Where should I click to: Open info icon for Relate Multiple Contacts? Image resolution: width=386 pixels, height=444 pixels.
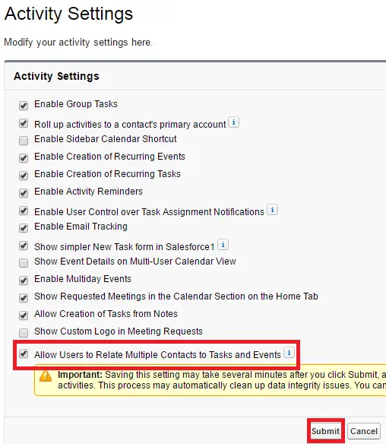[289, 353]
